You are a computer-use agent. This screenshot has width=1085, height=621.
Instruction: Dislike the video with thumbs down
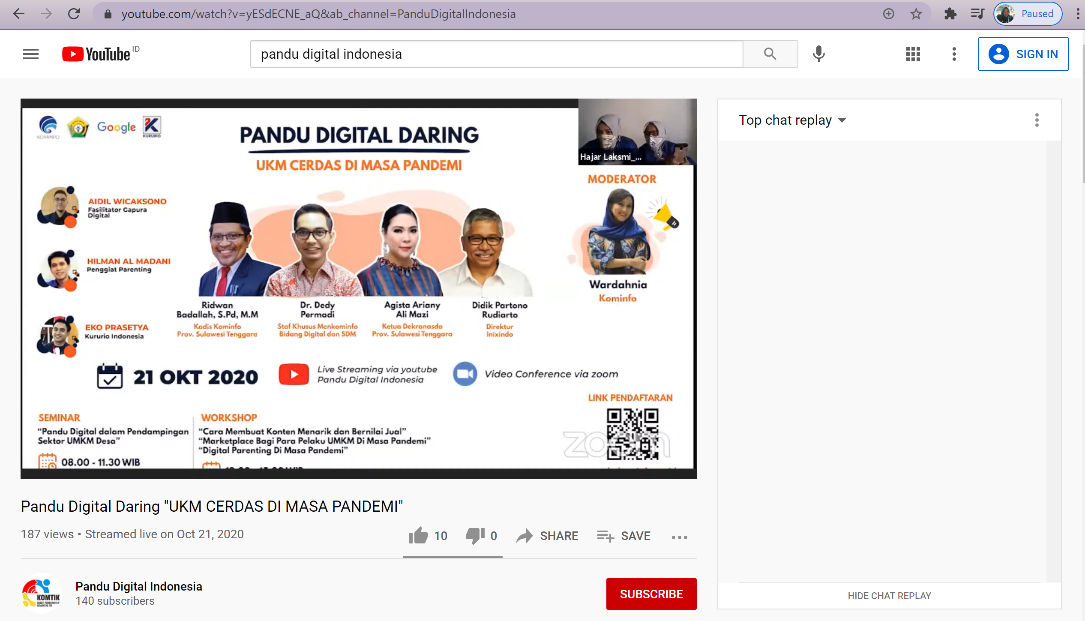474,535
